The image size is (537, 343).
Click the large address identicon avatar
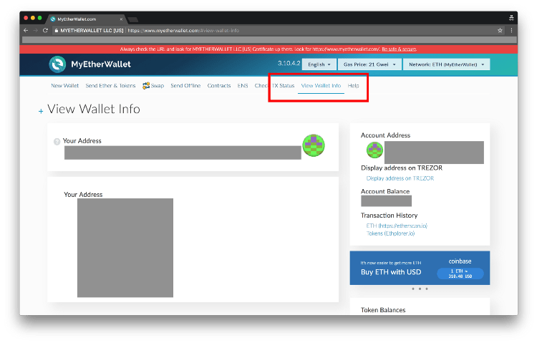click(313, 145)
